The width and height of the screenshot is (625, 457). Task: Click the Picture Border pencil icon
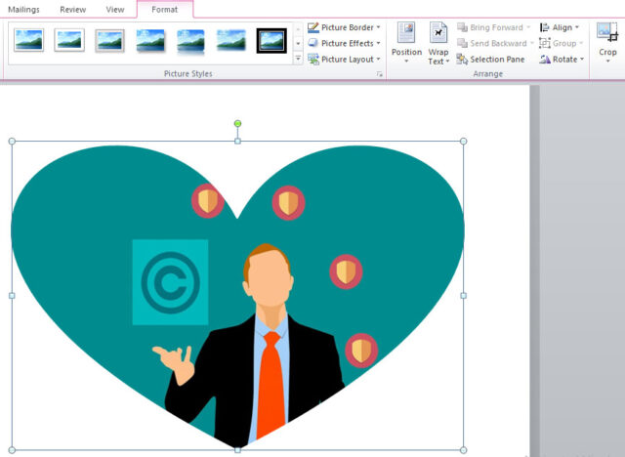click(x=313, y=27)
